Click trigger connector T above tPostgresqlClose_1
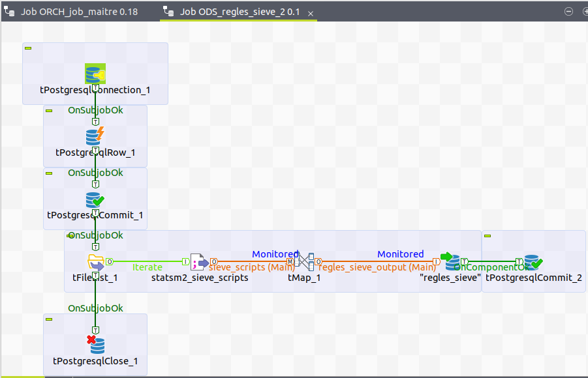 point(96,330)
